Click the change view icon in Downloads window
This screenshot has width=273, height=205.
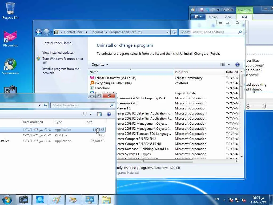coord(85,114)
